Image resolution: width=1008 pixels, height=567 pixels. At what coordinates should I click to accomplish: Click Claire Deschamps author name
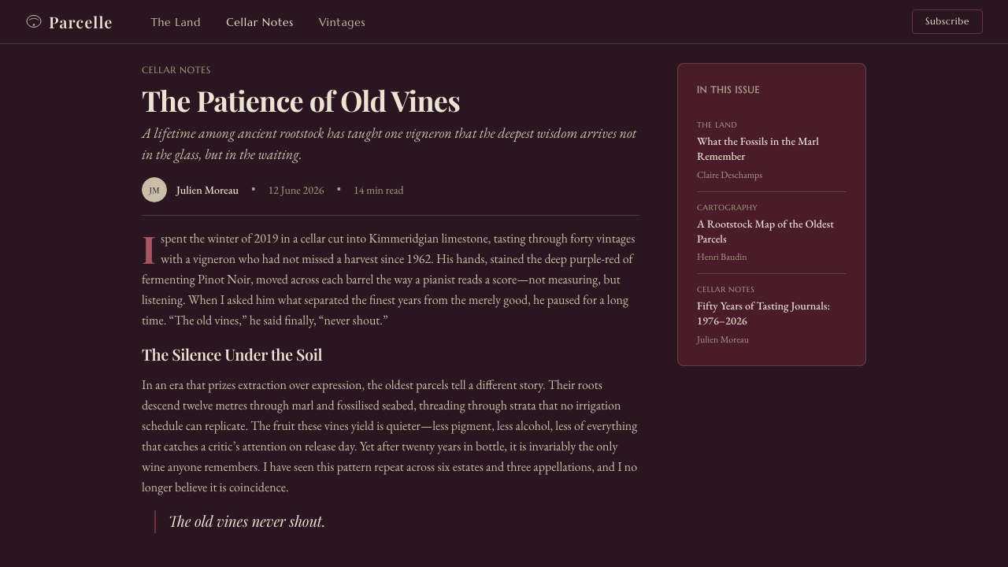[x=729, y=175]
